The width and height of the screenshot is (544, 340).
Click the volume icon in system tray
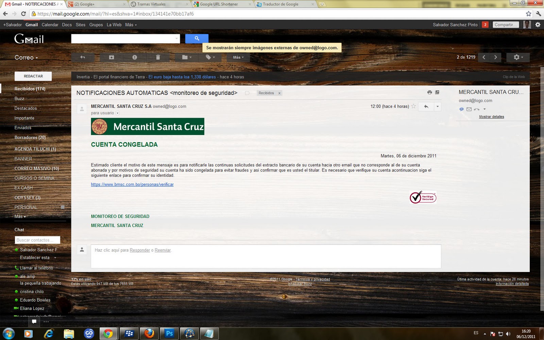(x=508, y=334)
